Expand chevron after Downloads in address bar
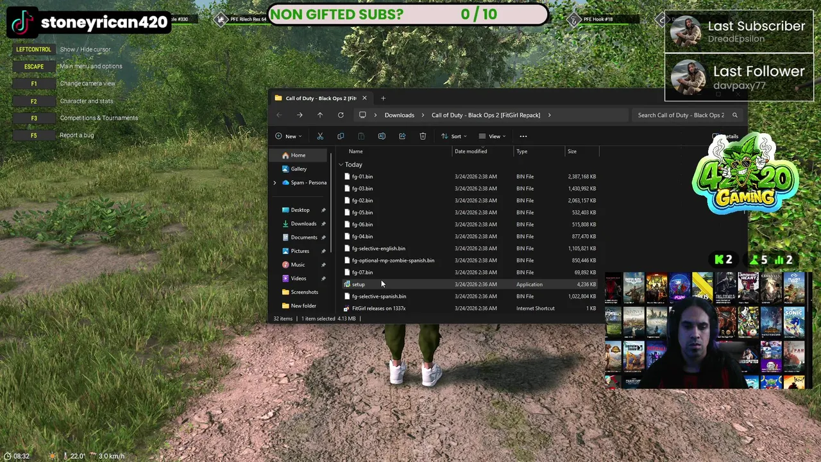The height and width of the screenshot is (462, 821). click(x=423, y=115)
